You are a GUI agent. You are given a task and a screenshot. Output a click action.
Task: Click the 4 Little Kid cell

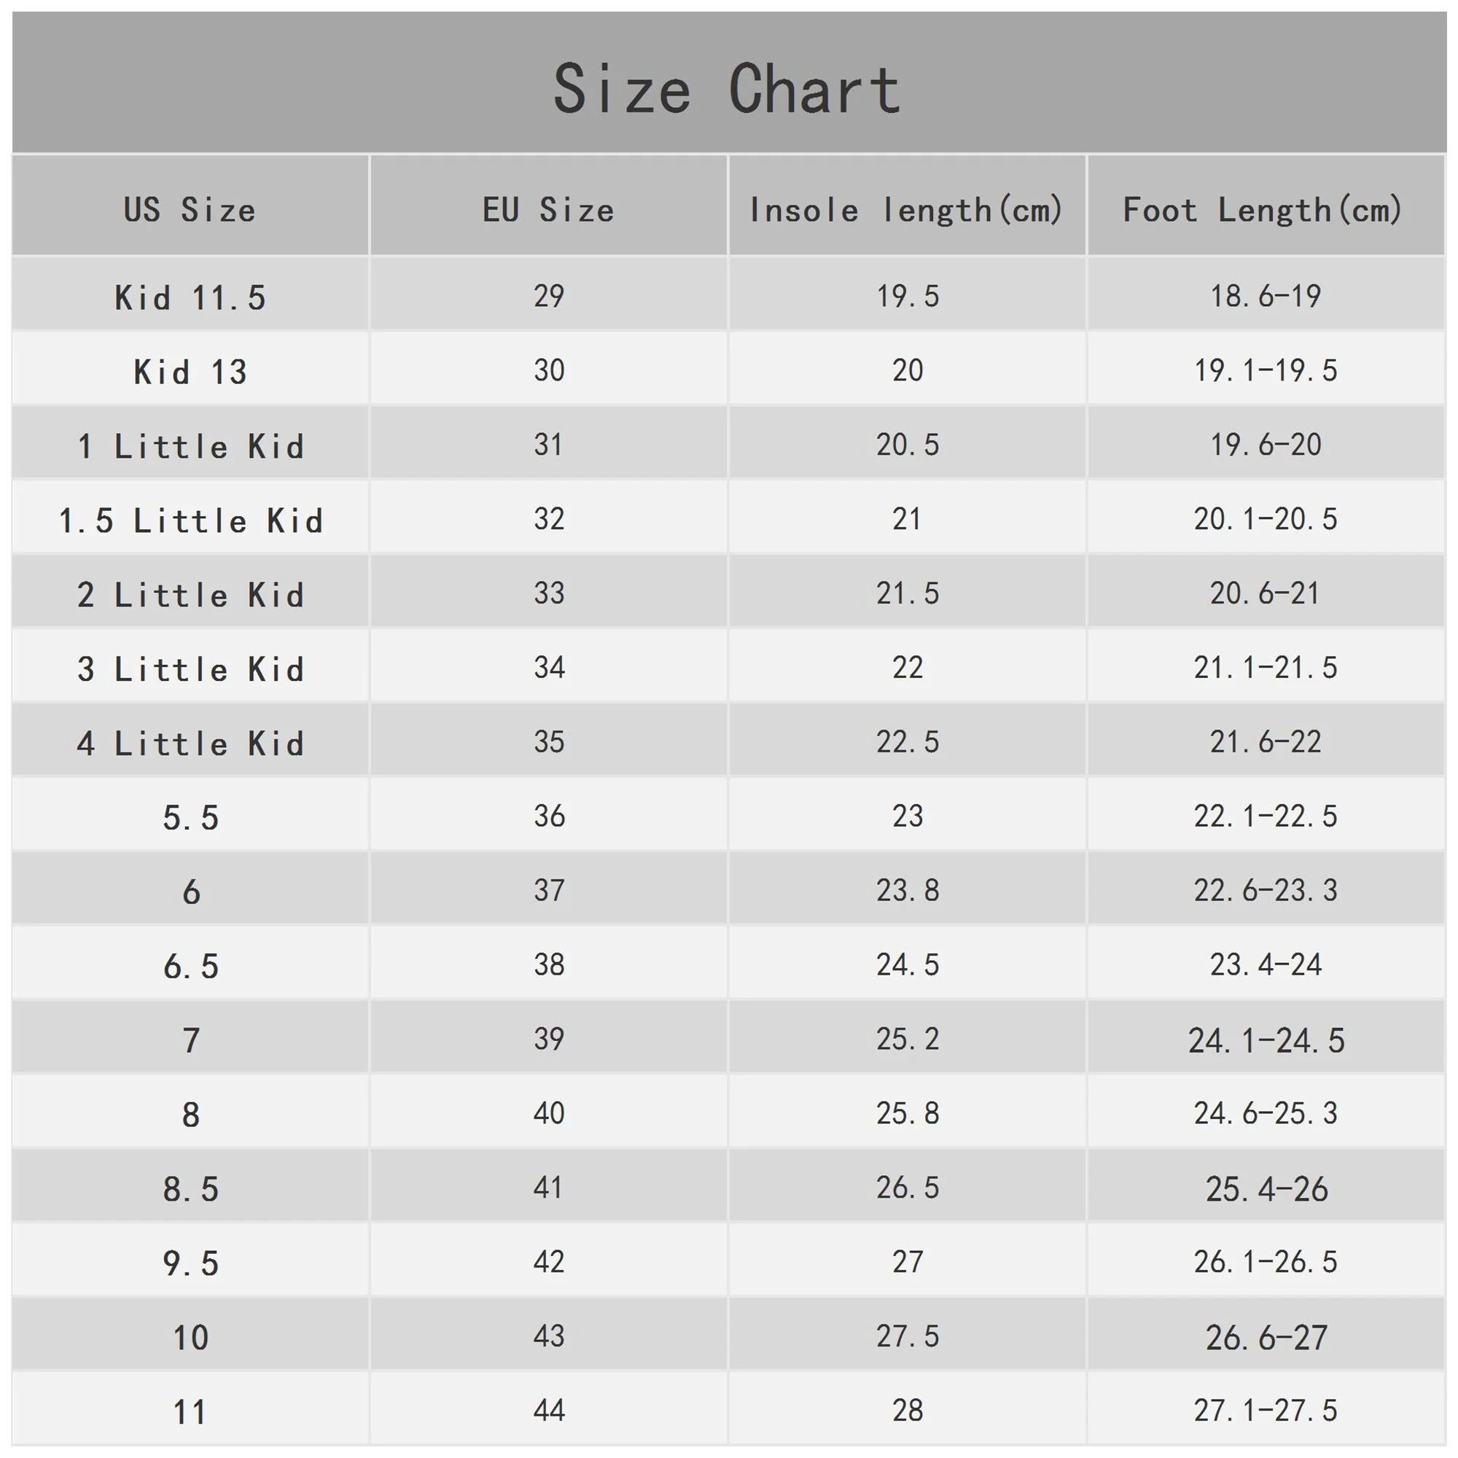pyautogui.click(x=190, y=744)
